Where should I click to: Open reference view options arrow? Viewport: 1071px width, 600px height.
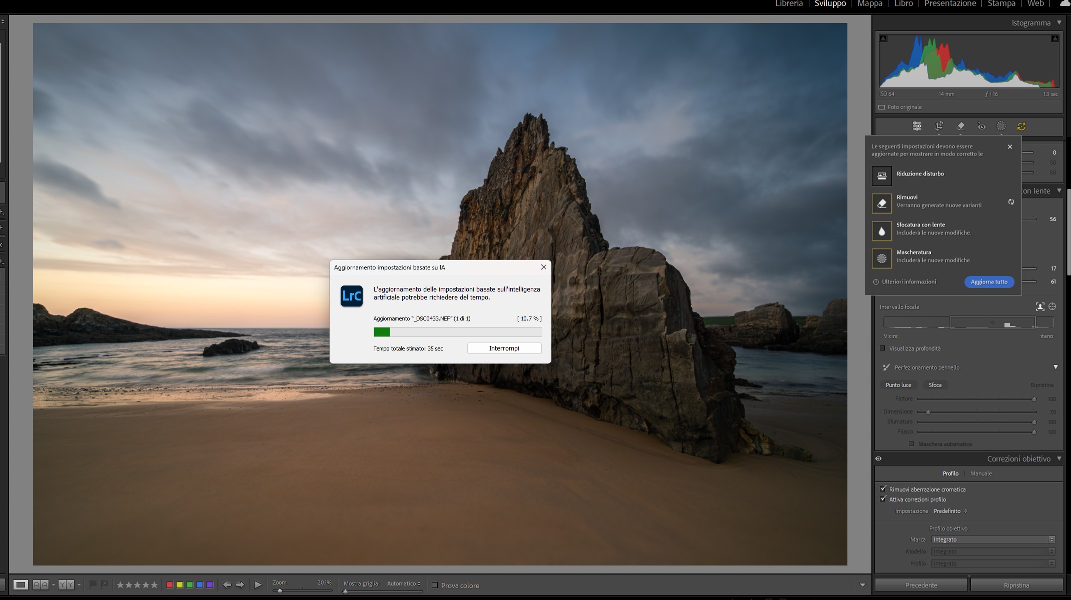coord(53,585)
